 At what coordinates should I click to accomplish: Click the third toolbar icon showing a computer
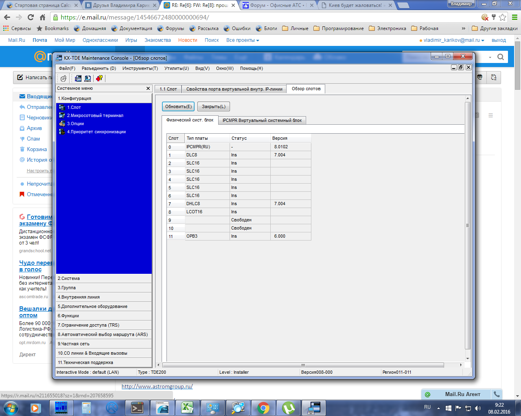[88, 78]
